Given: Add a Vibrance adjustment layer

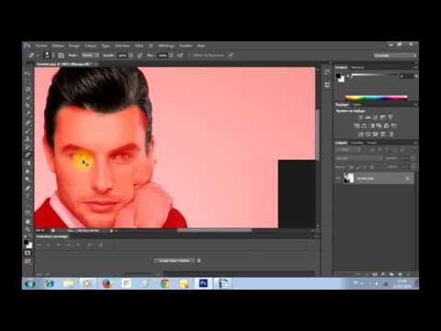Looking at the screenshot, I should 390,117.
